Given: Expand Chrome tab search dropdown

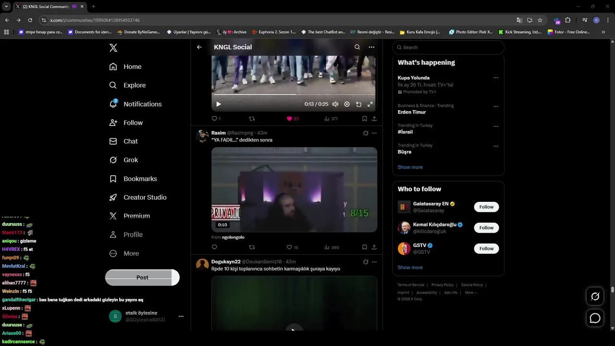Looking at the screenshot, I should [6, 6].
